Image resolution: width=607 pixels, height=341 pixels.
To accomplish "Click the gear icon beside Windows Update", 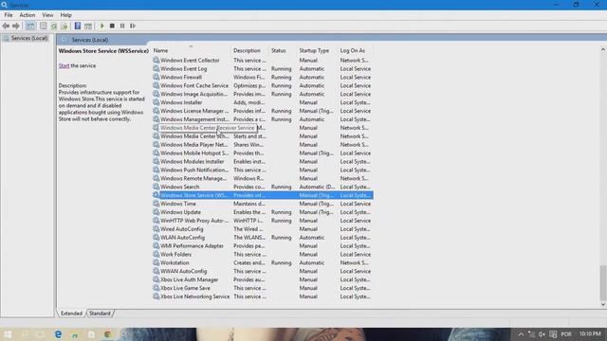I will point(156,212).
